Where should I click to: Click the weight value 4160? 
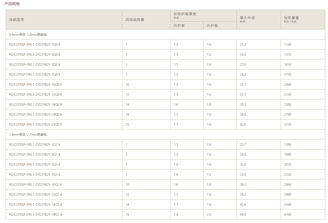[288, 215]
